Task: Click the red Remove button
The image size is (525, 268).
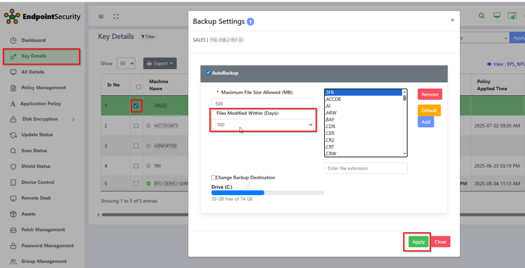Action: click(x=430, y=94)
